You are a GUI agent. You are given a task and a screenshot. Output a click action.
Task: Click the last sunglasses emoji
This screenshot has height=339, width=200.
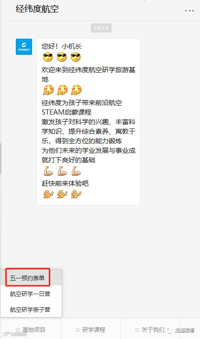point(76,57)
